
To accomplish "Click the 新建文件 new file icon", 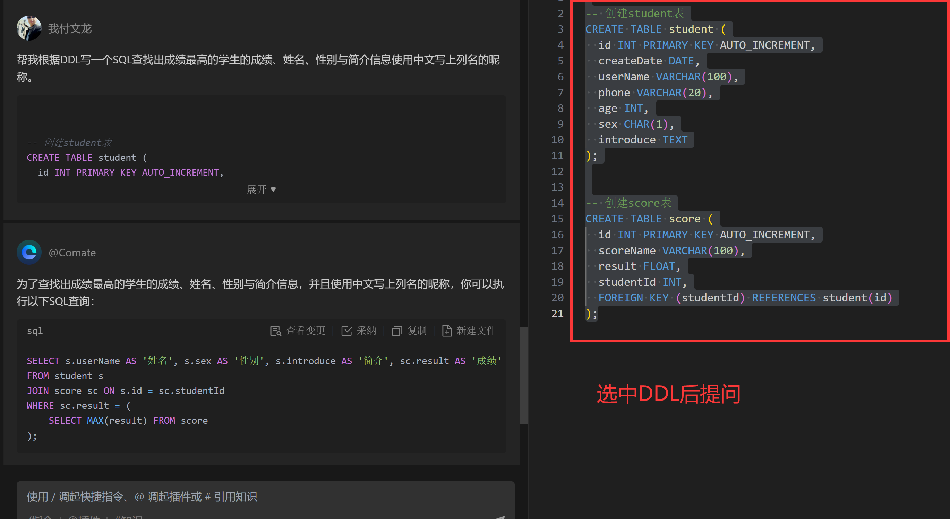I will click(x=447, y=331).
